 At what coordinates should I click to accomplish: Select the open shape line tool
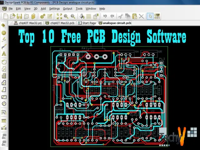[x=4, y=90]
